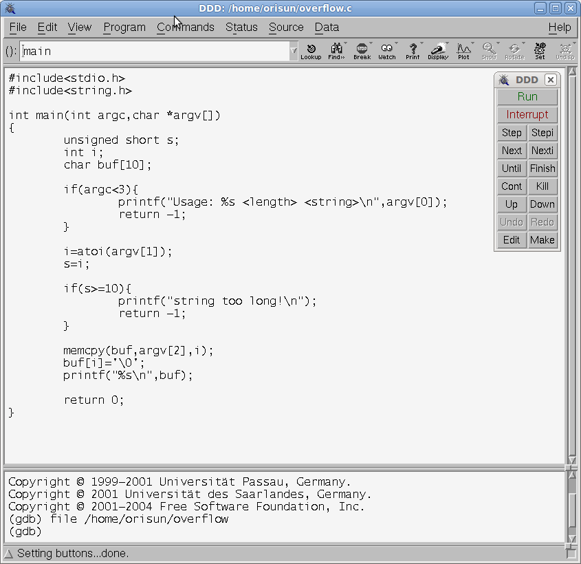Click the Down stack button
This screenshot has height=564, width=581.
click(x=542, y=204)
